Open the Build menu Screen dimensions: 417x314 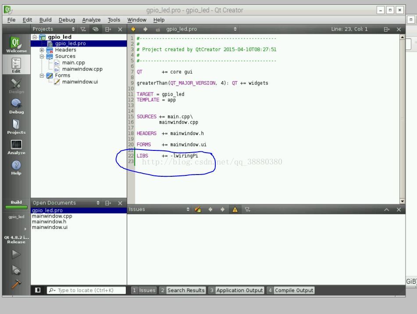pyautogui.click(x=46, y=20)
